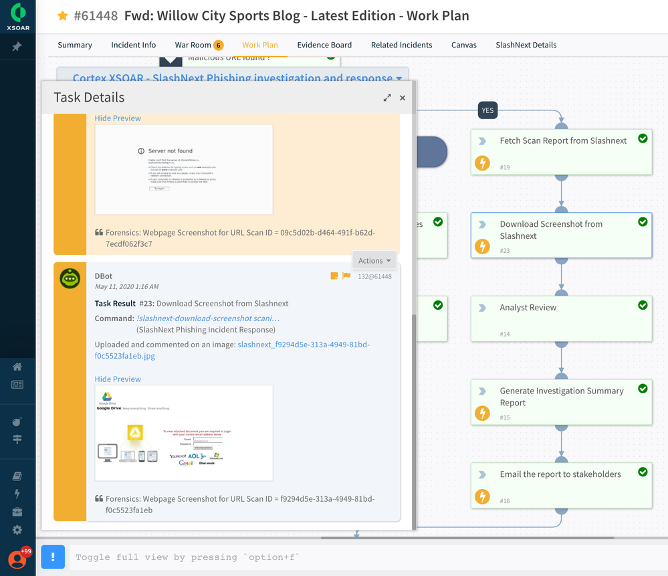Click incident number #61448 in title
Screen dimensions: 668x576
(x=96, y=16)
